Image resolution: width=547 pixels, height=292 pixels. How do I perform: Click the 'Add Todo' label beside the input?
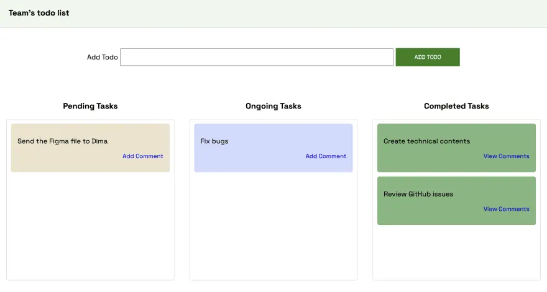point(102,57)
